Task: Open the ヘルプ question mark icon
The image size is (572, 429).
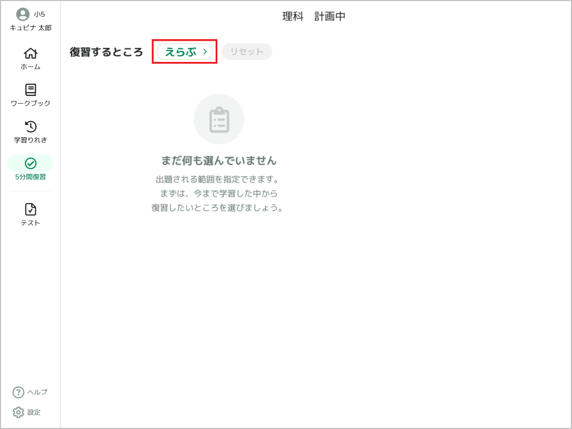Action: [x=18, y=392]
